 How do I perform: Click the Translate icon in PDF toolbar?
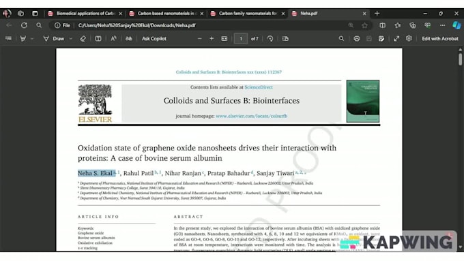click(128, 39)
